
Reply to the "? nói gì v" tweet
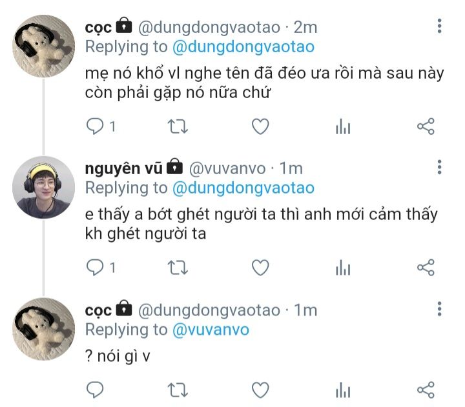pos(95,389)
